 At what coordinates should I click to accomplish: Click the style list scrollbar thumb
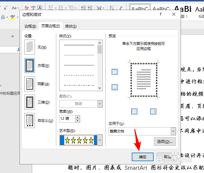[x=100, y=49]
